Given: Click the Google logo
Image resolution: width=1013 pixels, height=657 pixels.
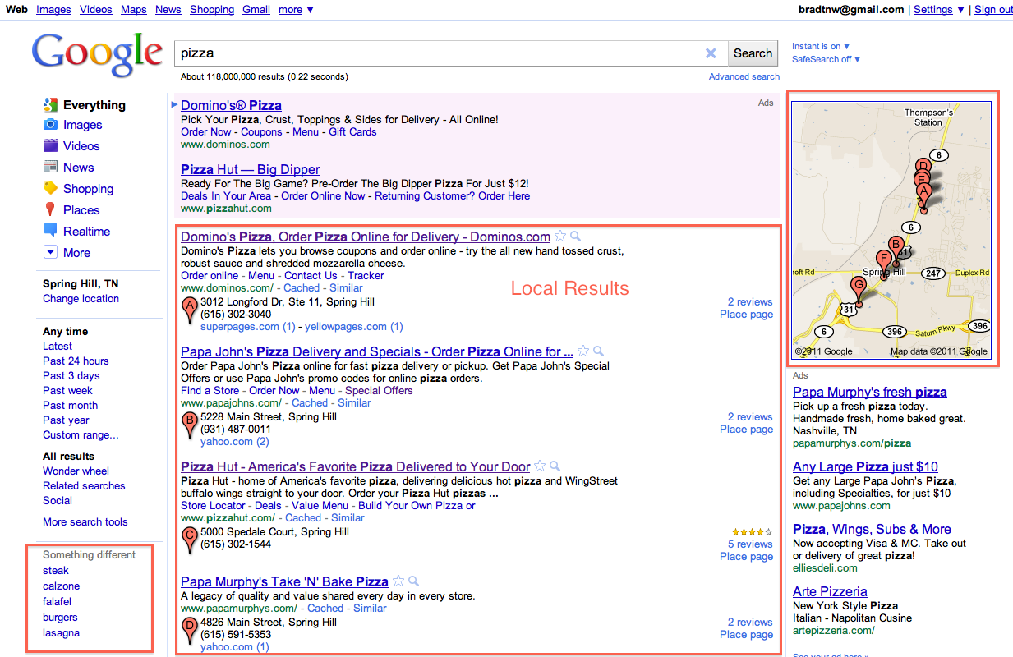Looking at the screenshot, I should tap(97, 54).
